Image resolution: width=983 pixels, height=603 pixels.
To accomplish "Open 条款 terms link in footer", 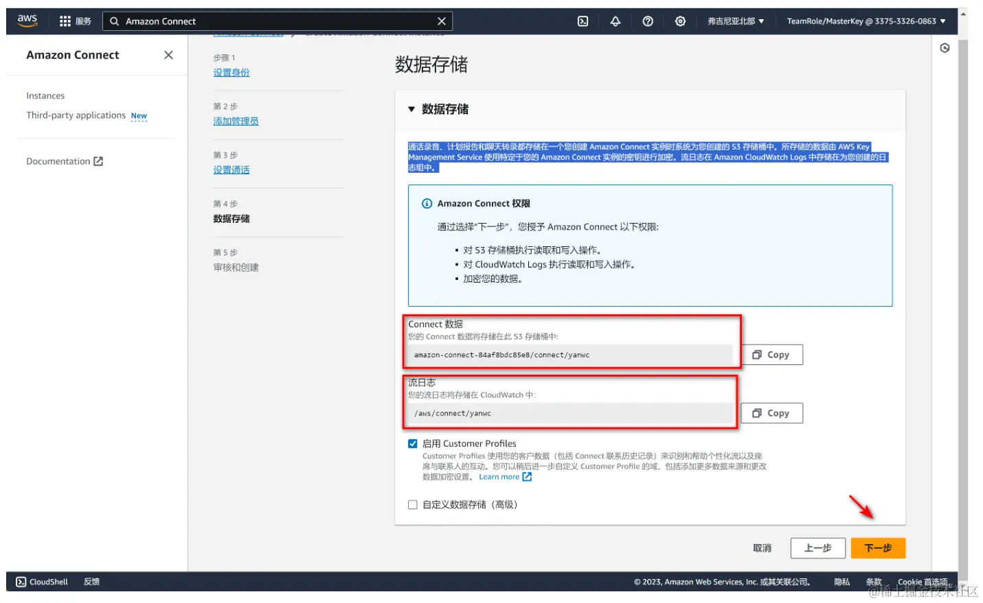I will (874, 582).
